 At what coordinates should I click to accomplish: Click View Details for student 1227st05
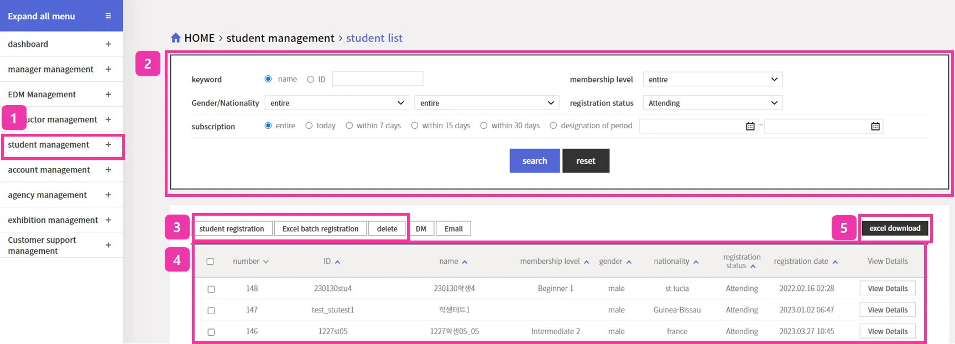(887, 331)
